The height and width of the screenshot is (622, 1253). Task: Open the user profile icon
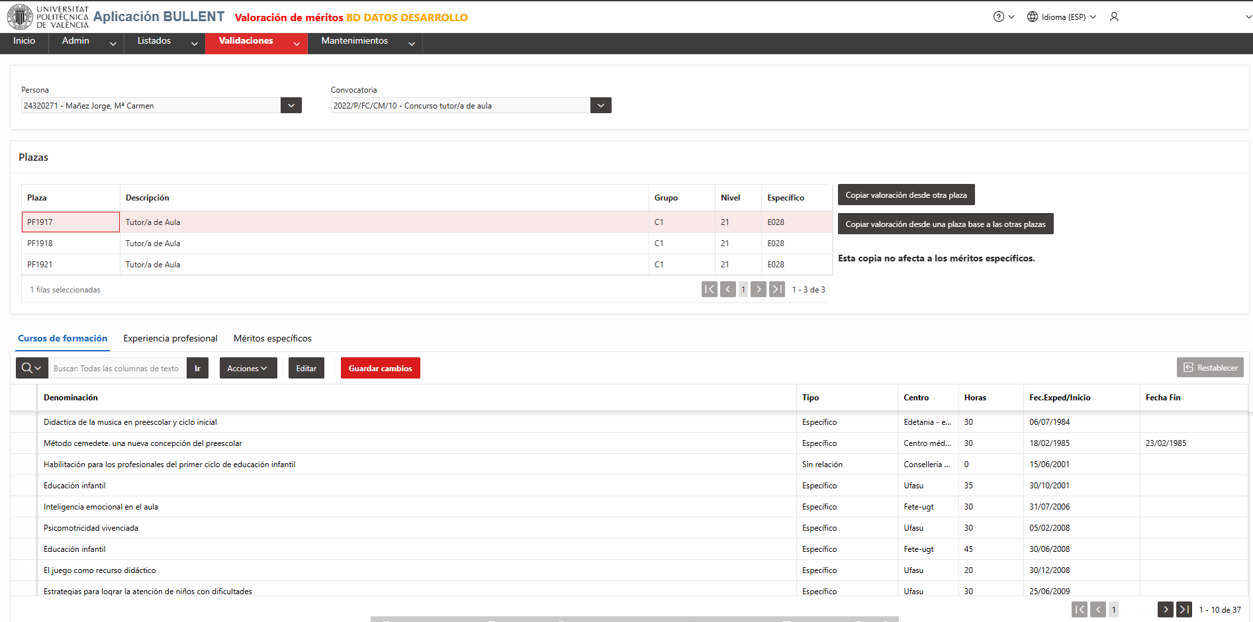coord(1114,17)
